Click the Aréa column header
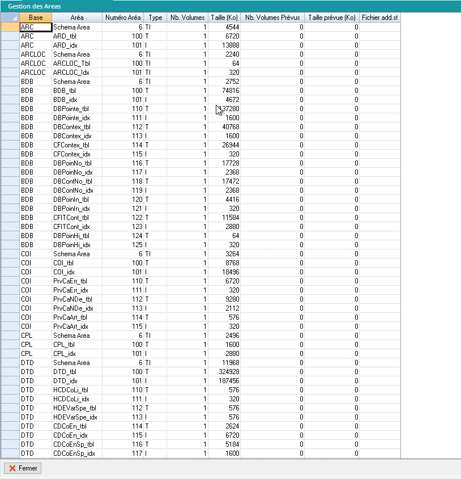The image size is (461, 479). pos(77,18)
